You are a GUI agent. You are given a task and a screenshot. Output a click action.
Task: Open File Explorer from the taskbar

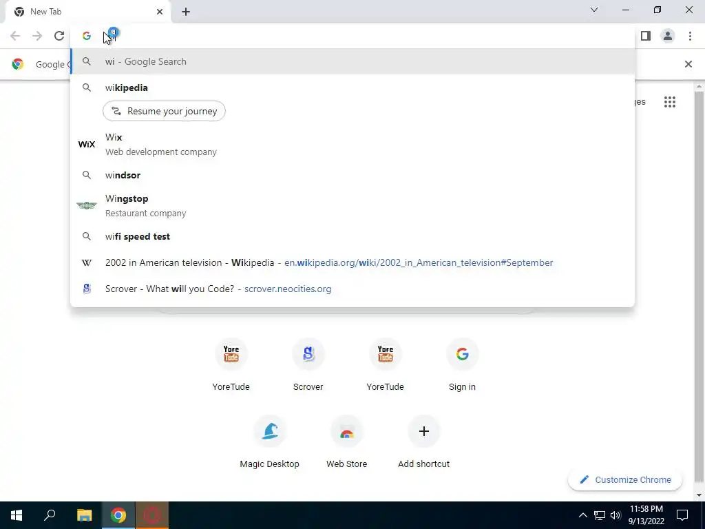[x=84, y=515]
